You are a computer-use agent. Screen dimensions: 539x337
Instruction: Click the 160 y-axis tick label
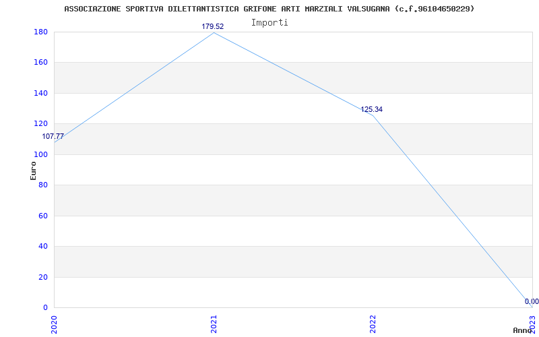tap(40, 63)
